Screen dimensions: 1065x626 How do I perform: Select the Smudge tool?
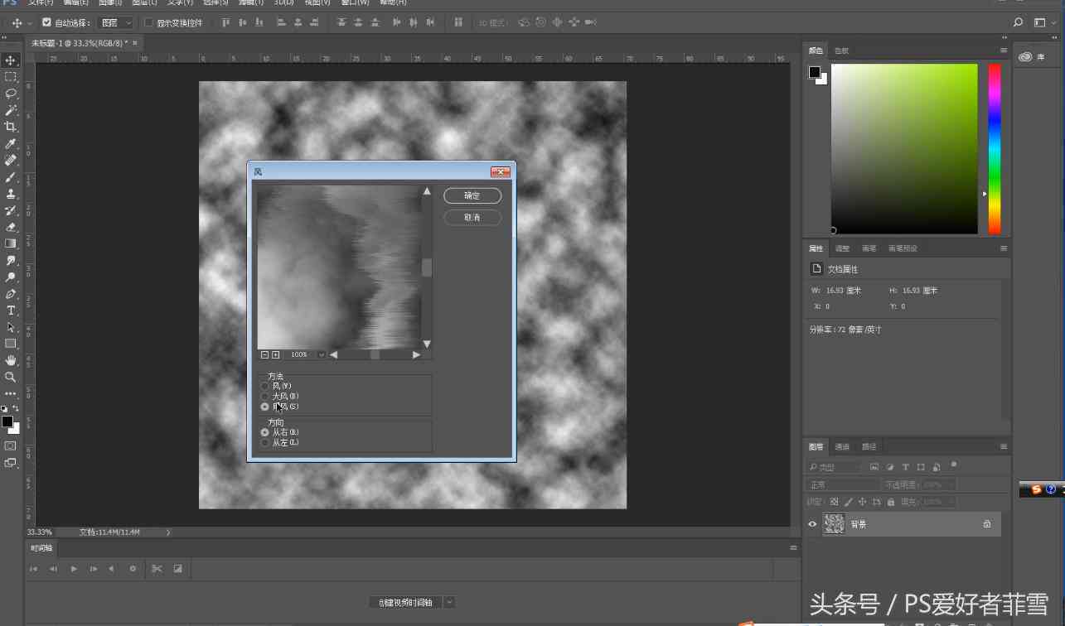click(x=11, y=260)
